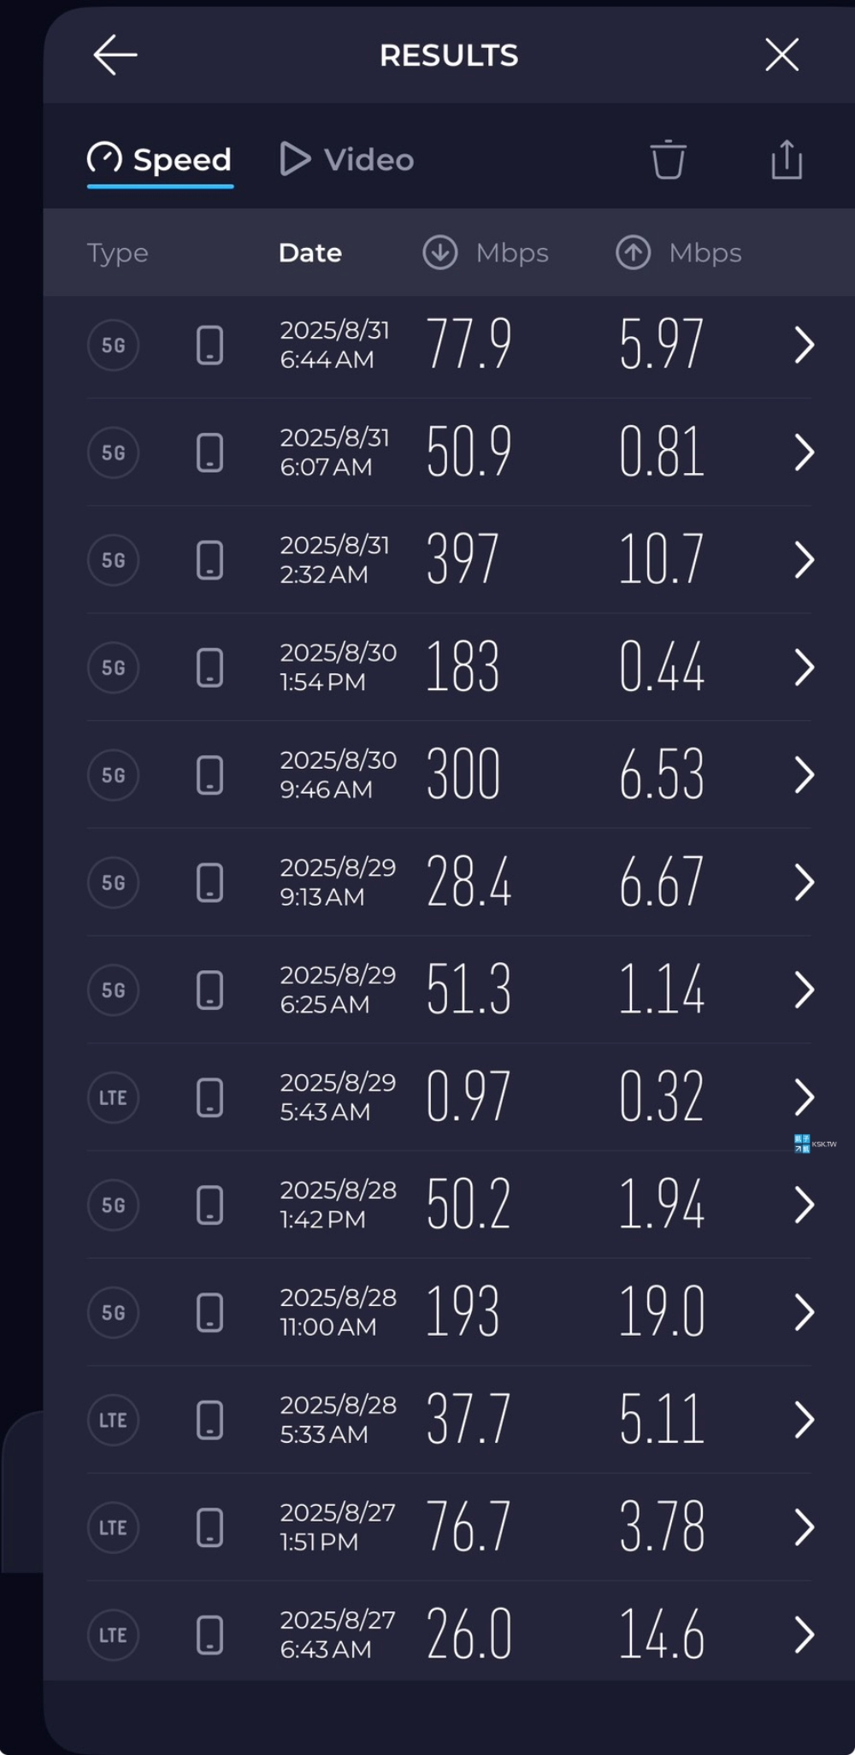Select the 28.4 Mbps download result
Image resolution: width=855 pixels, height=1755 pixels.
pyautogui.click(x=469, y=883)
